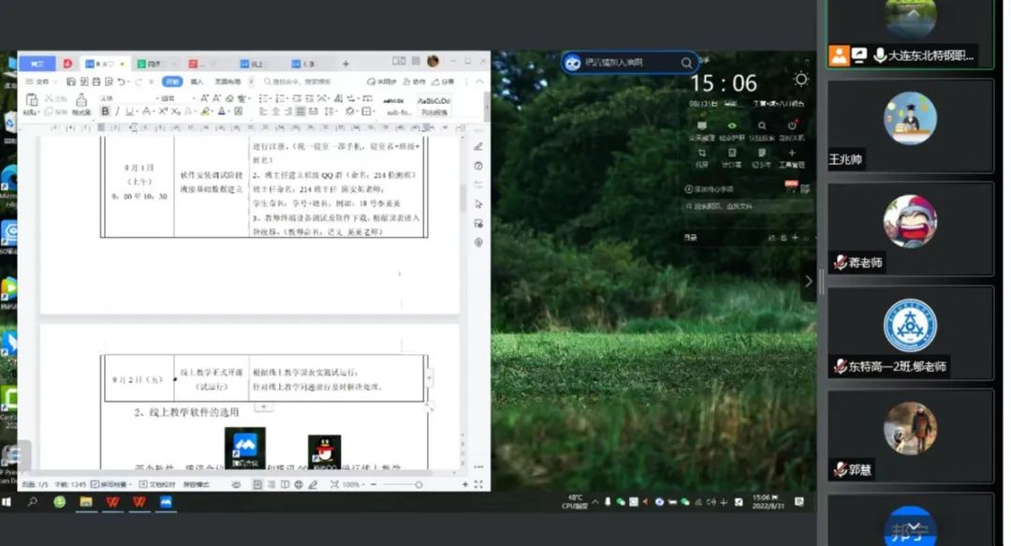Select the format painter brush
This screenshot has height=546, width=1011.
click(x=81, y=103)
